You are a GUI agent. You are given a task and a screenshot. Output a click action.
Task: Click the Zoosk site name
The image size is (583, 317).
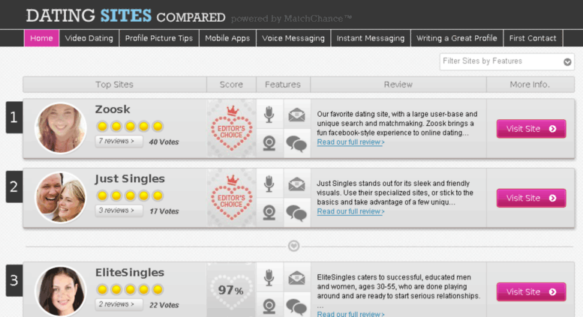113,109
